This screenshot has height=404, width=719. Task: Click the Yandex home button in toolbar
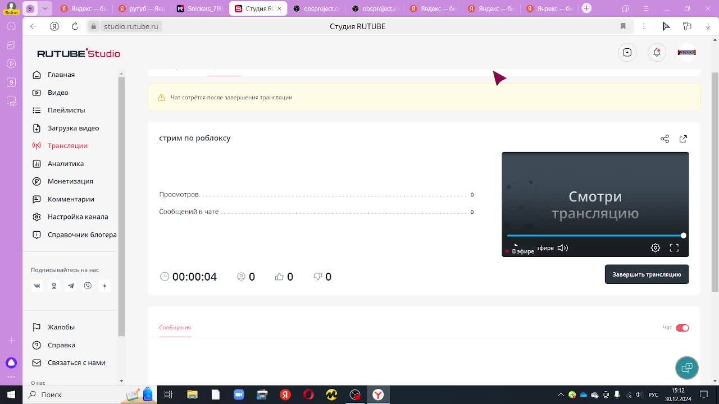(54, 26)
